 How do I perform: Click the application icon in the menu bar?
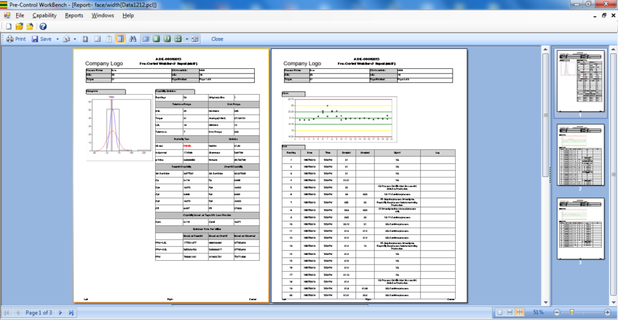point(7,15)
